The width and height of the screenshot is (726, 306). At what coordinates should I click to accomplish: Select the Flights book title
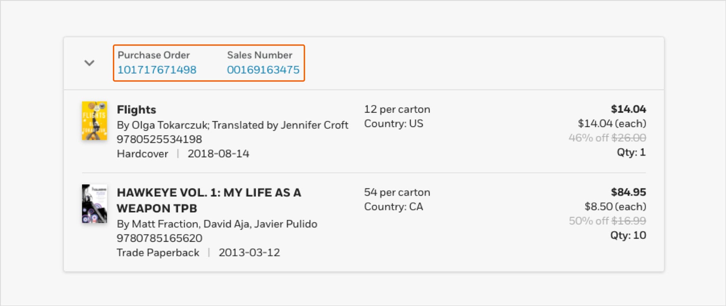click(x=137, y=110)
